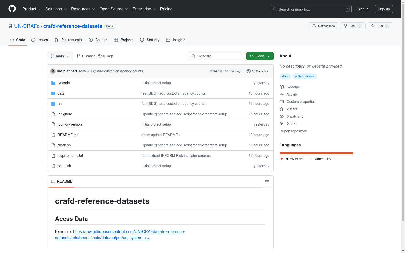Click the commits history clock icon
Viewport: 405px width, 253px height.
(x=249, y=71)
